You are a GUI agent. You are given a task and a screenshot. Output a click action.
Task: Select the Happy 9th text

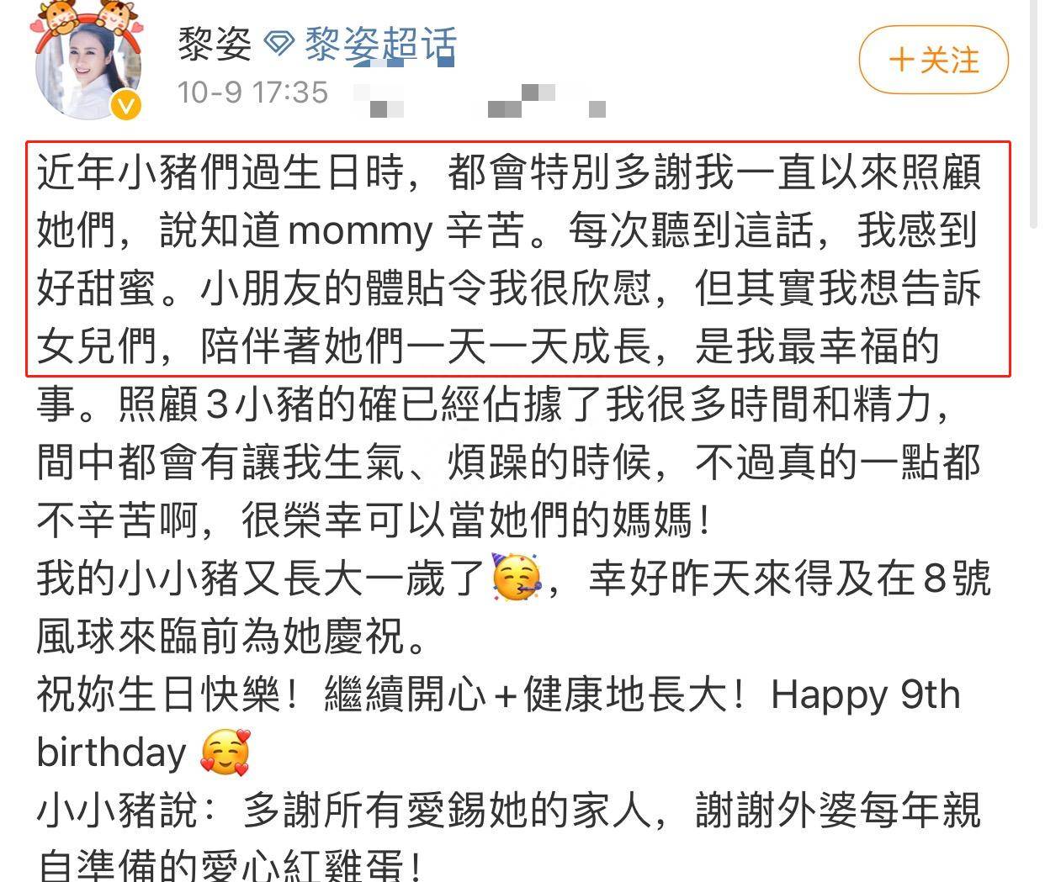(865, 695)
